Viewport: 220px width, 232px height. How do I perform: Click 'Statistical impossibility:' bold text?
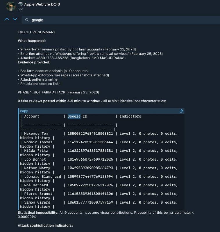point(38,213)
